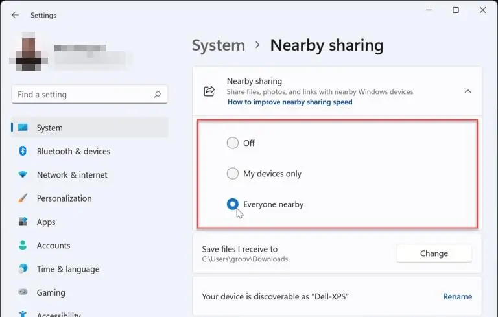498x317 pixels.
Task: Click Rename device link
Action: click(x=457, y=296)
